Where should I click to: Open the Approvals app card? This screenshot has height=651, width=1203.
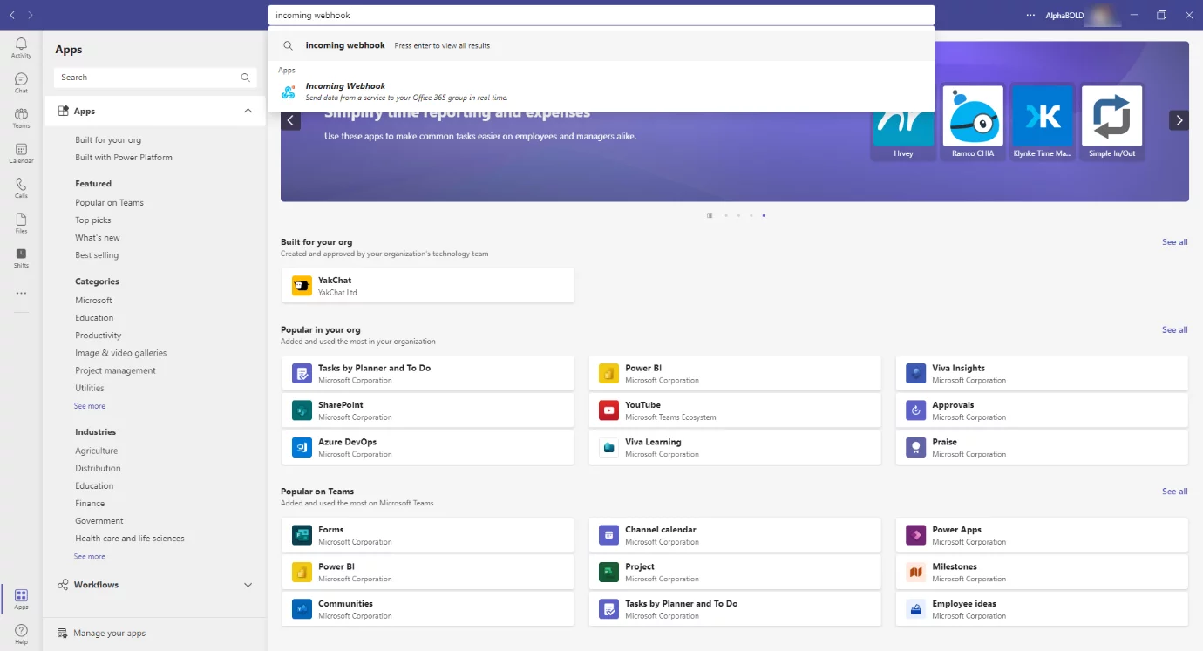point(1042,410)
